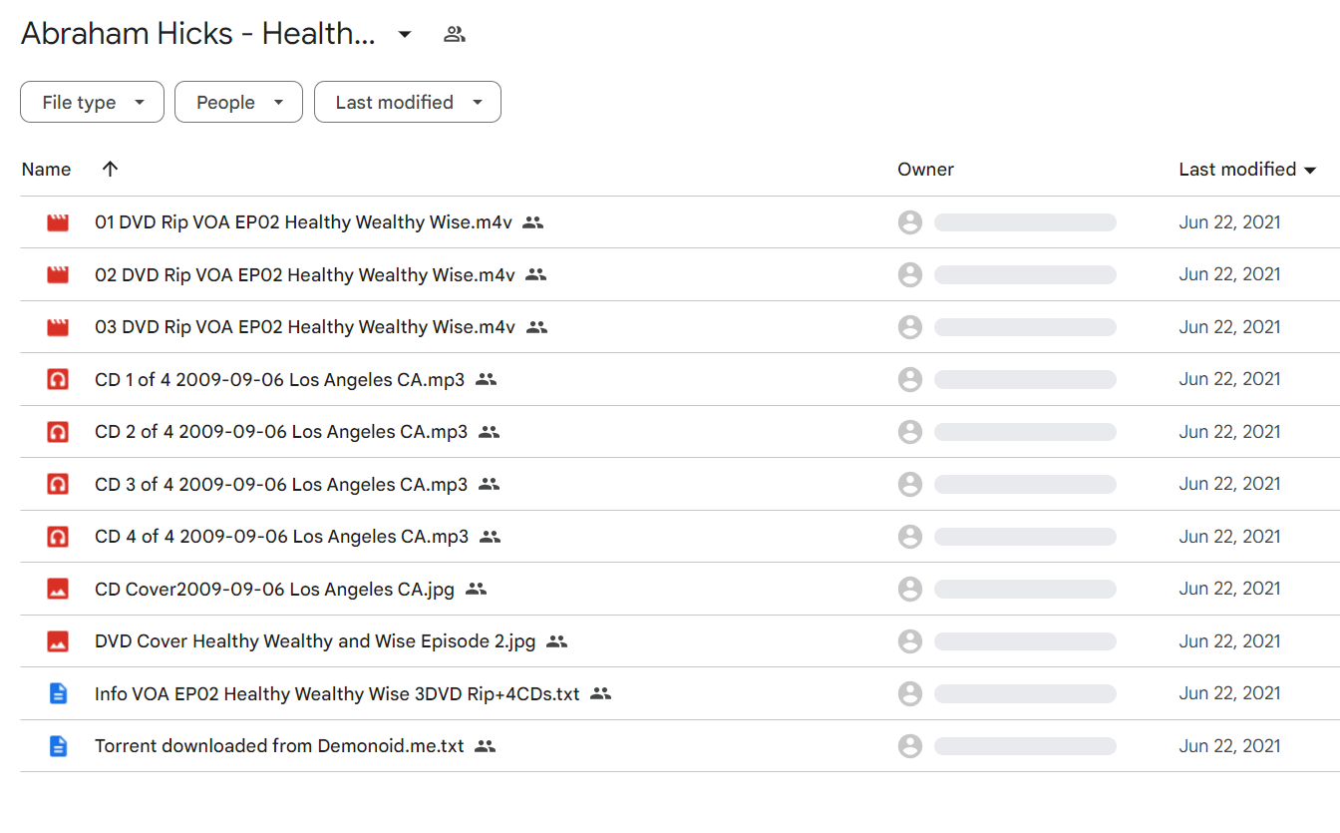Click shared icon beside CD 2 of 4 mp3
1340x833 pixels.
489,432
